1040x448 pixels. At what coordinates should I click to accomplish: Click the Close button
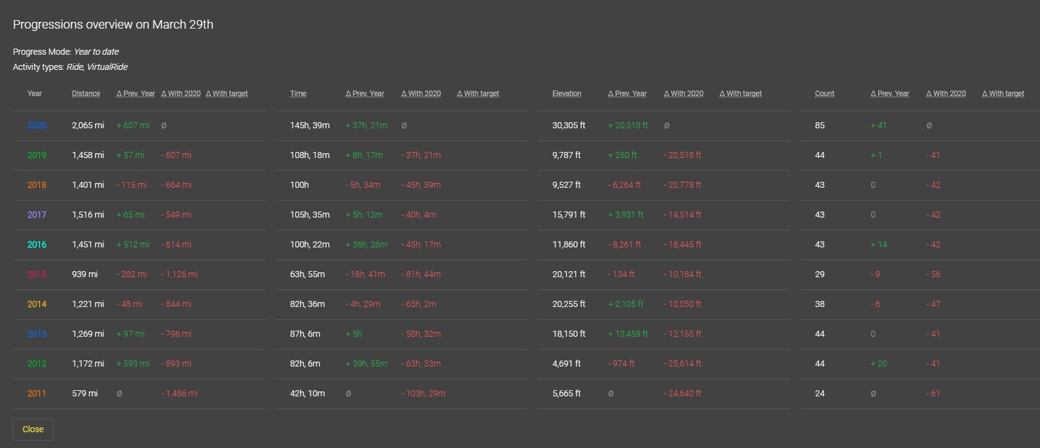click(33, 429)
